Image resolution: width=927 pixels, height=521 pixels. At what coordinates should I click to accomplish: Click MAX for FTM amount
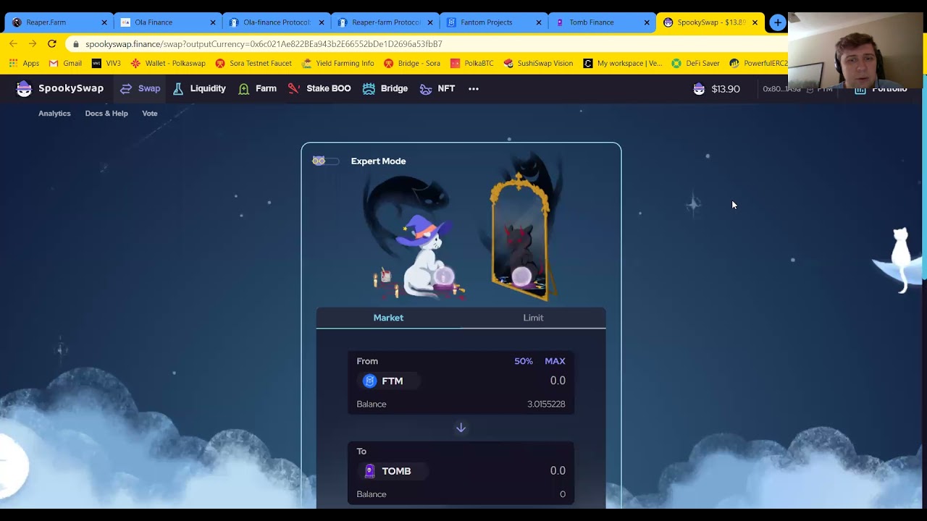pos(555,361)
